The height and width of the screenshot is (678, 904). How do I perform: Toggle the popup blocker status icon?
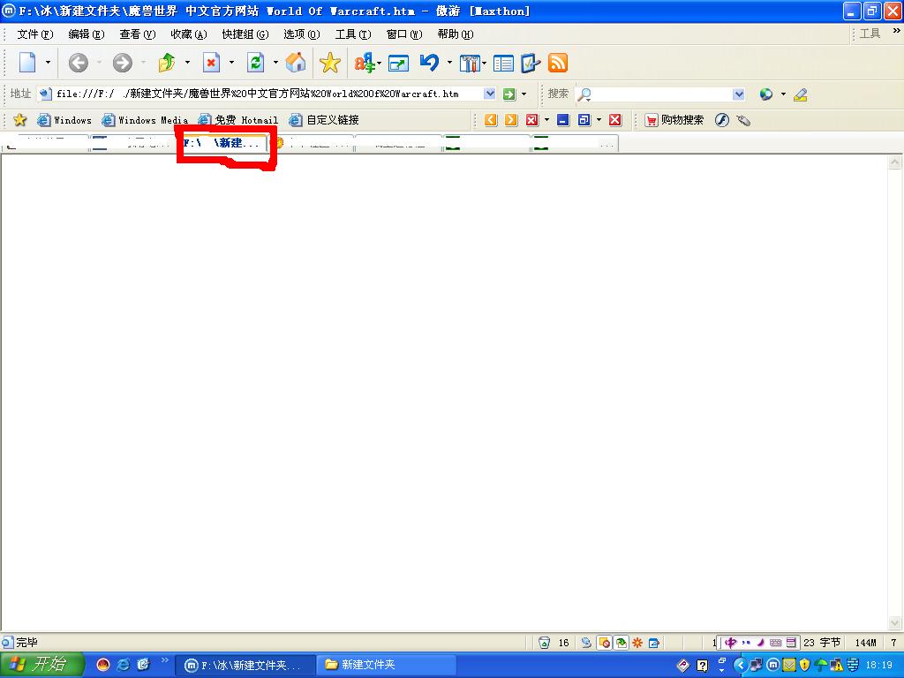(604, 643)
